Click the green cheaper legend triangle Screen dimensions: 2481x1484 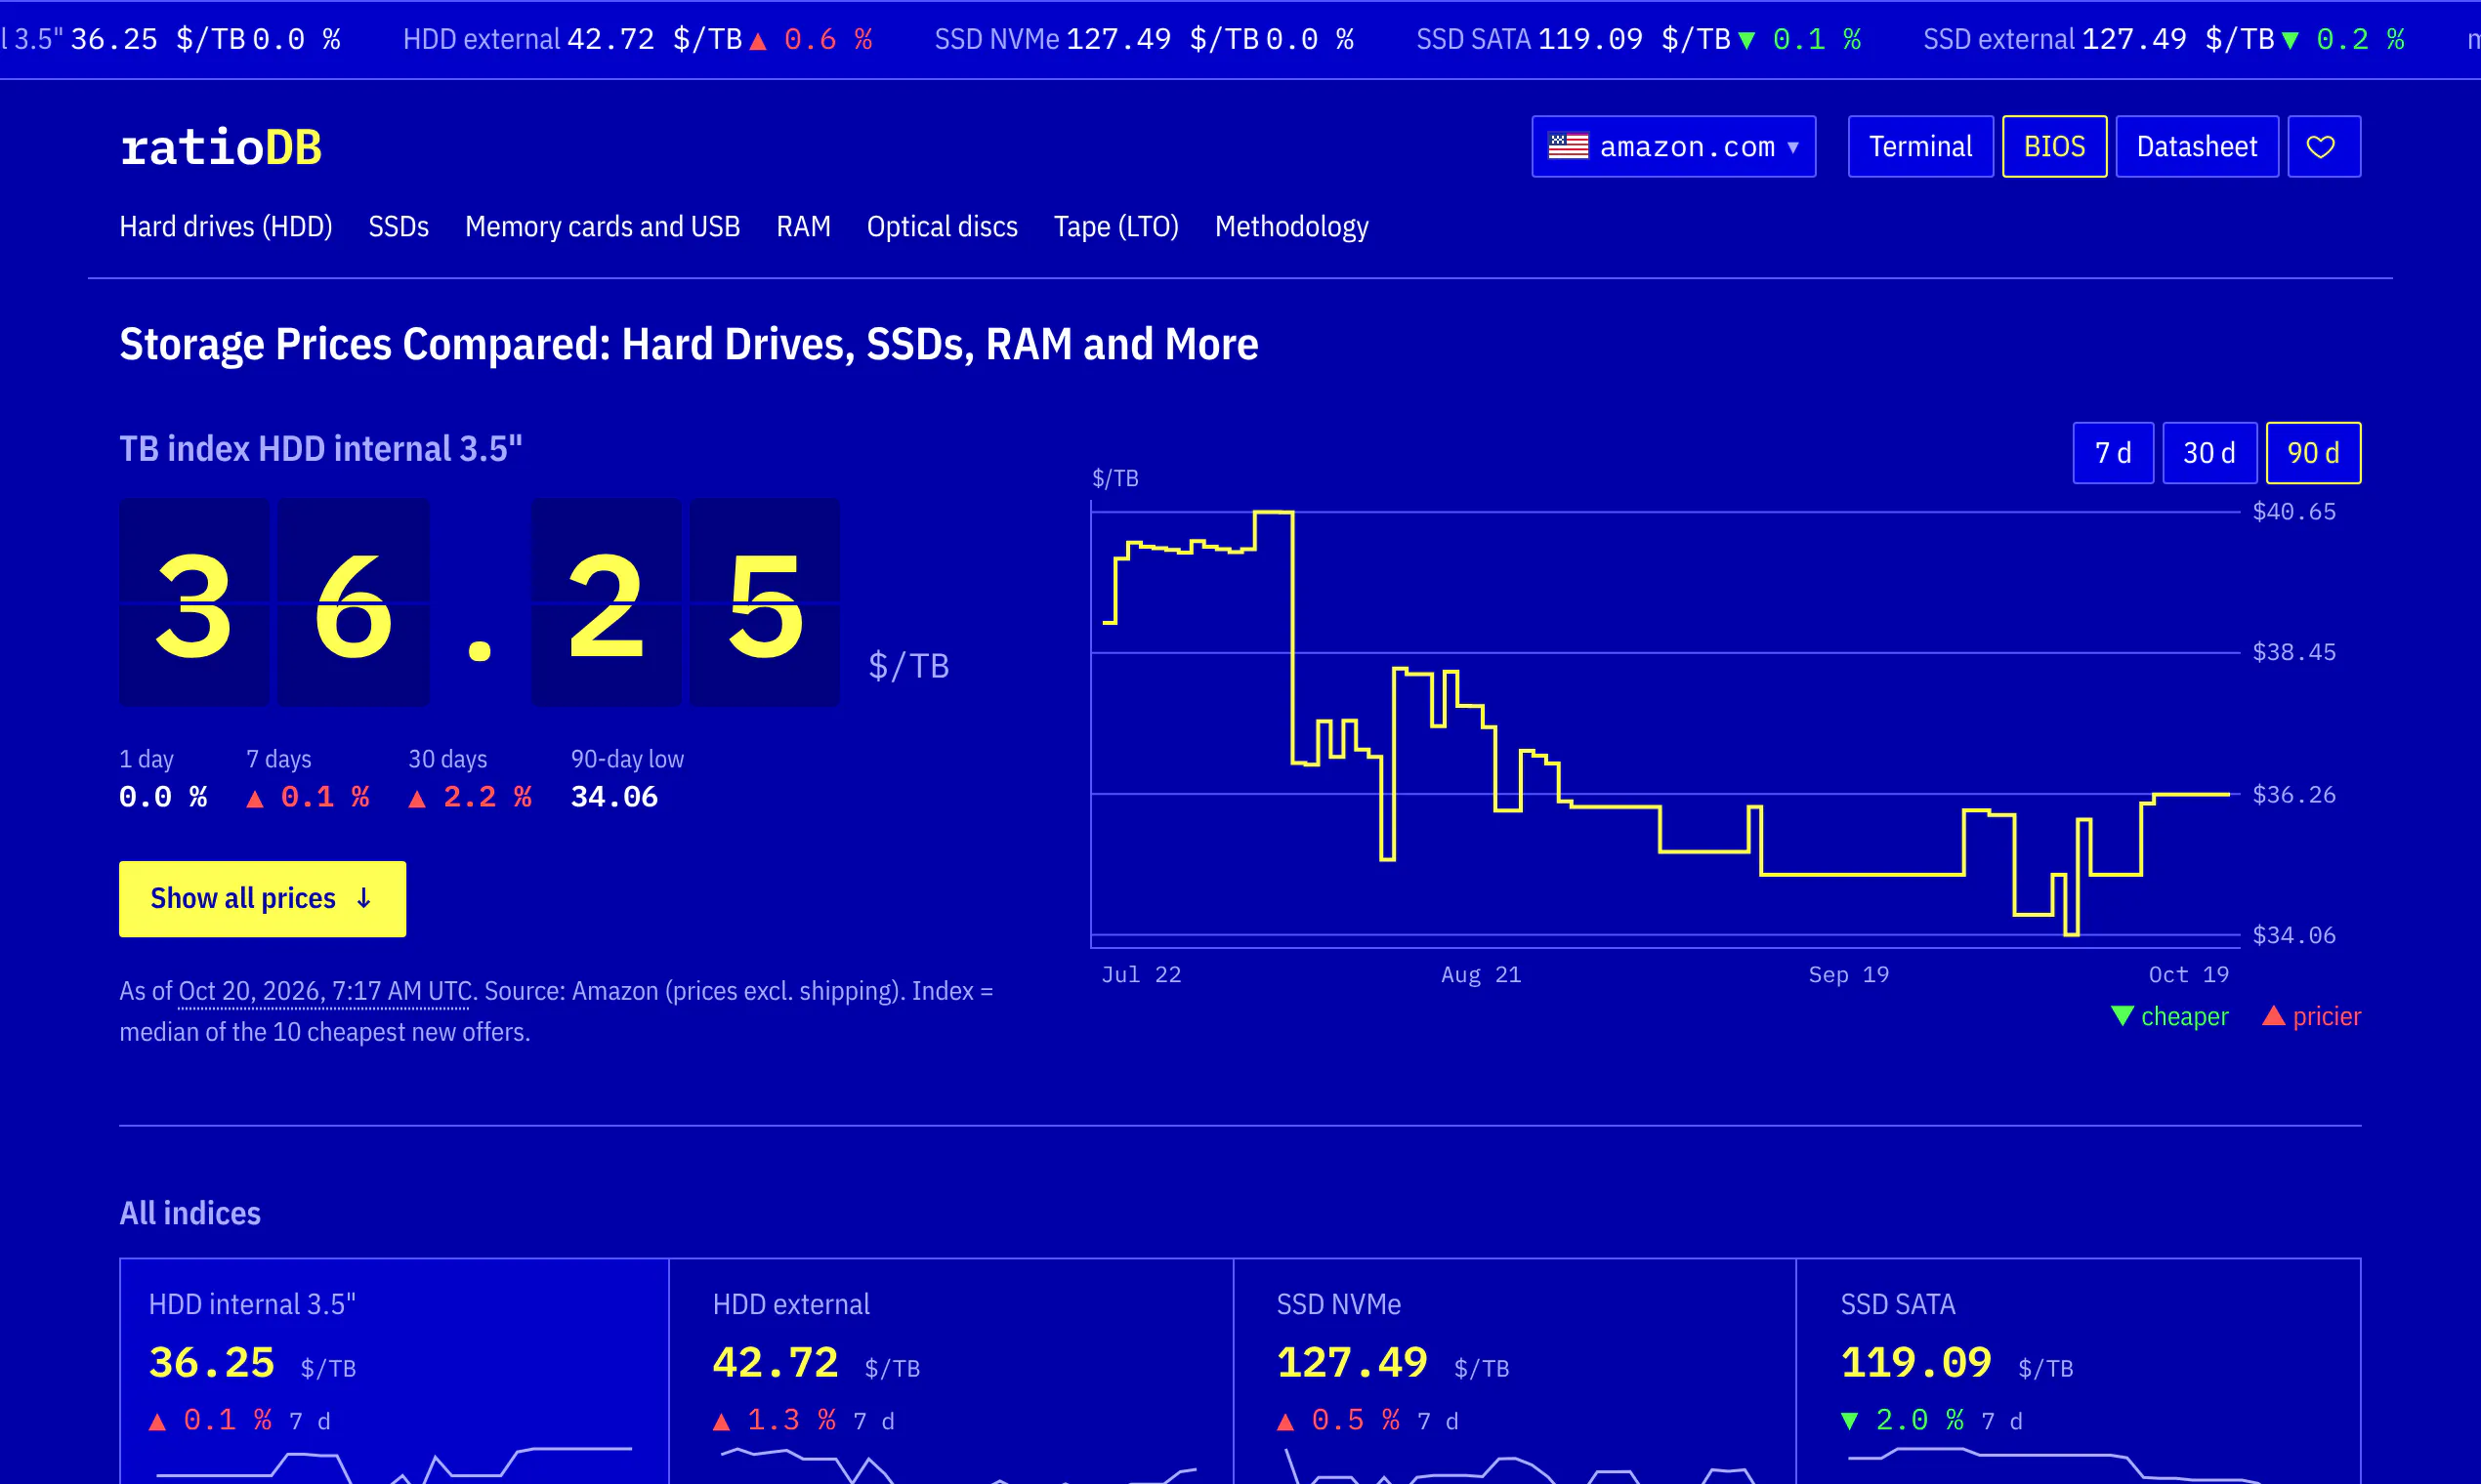coord(2122,1016)
